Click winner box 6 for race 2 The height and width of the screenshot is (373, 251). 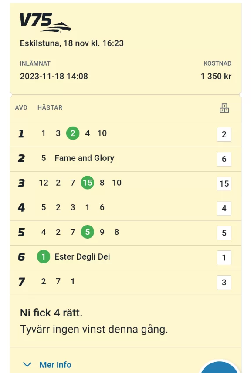tap(224, 159)
